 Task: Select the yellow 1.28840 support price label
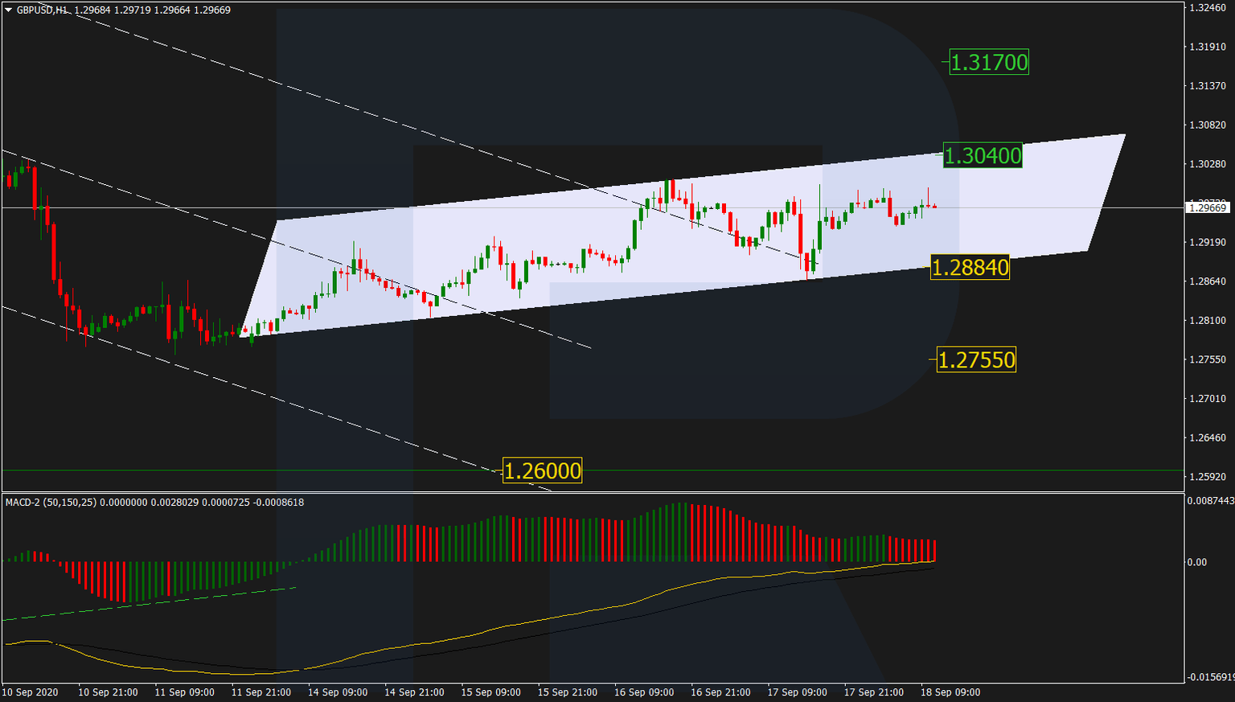[x=970, y=268]
